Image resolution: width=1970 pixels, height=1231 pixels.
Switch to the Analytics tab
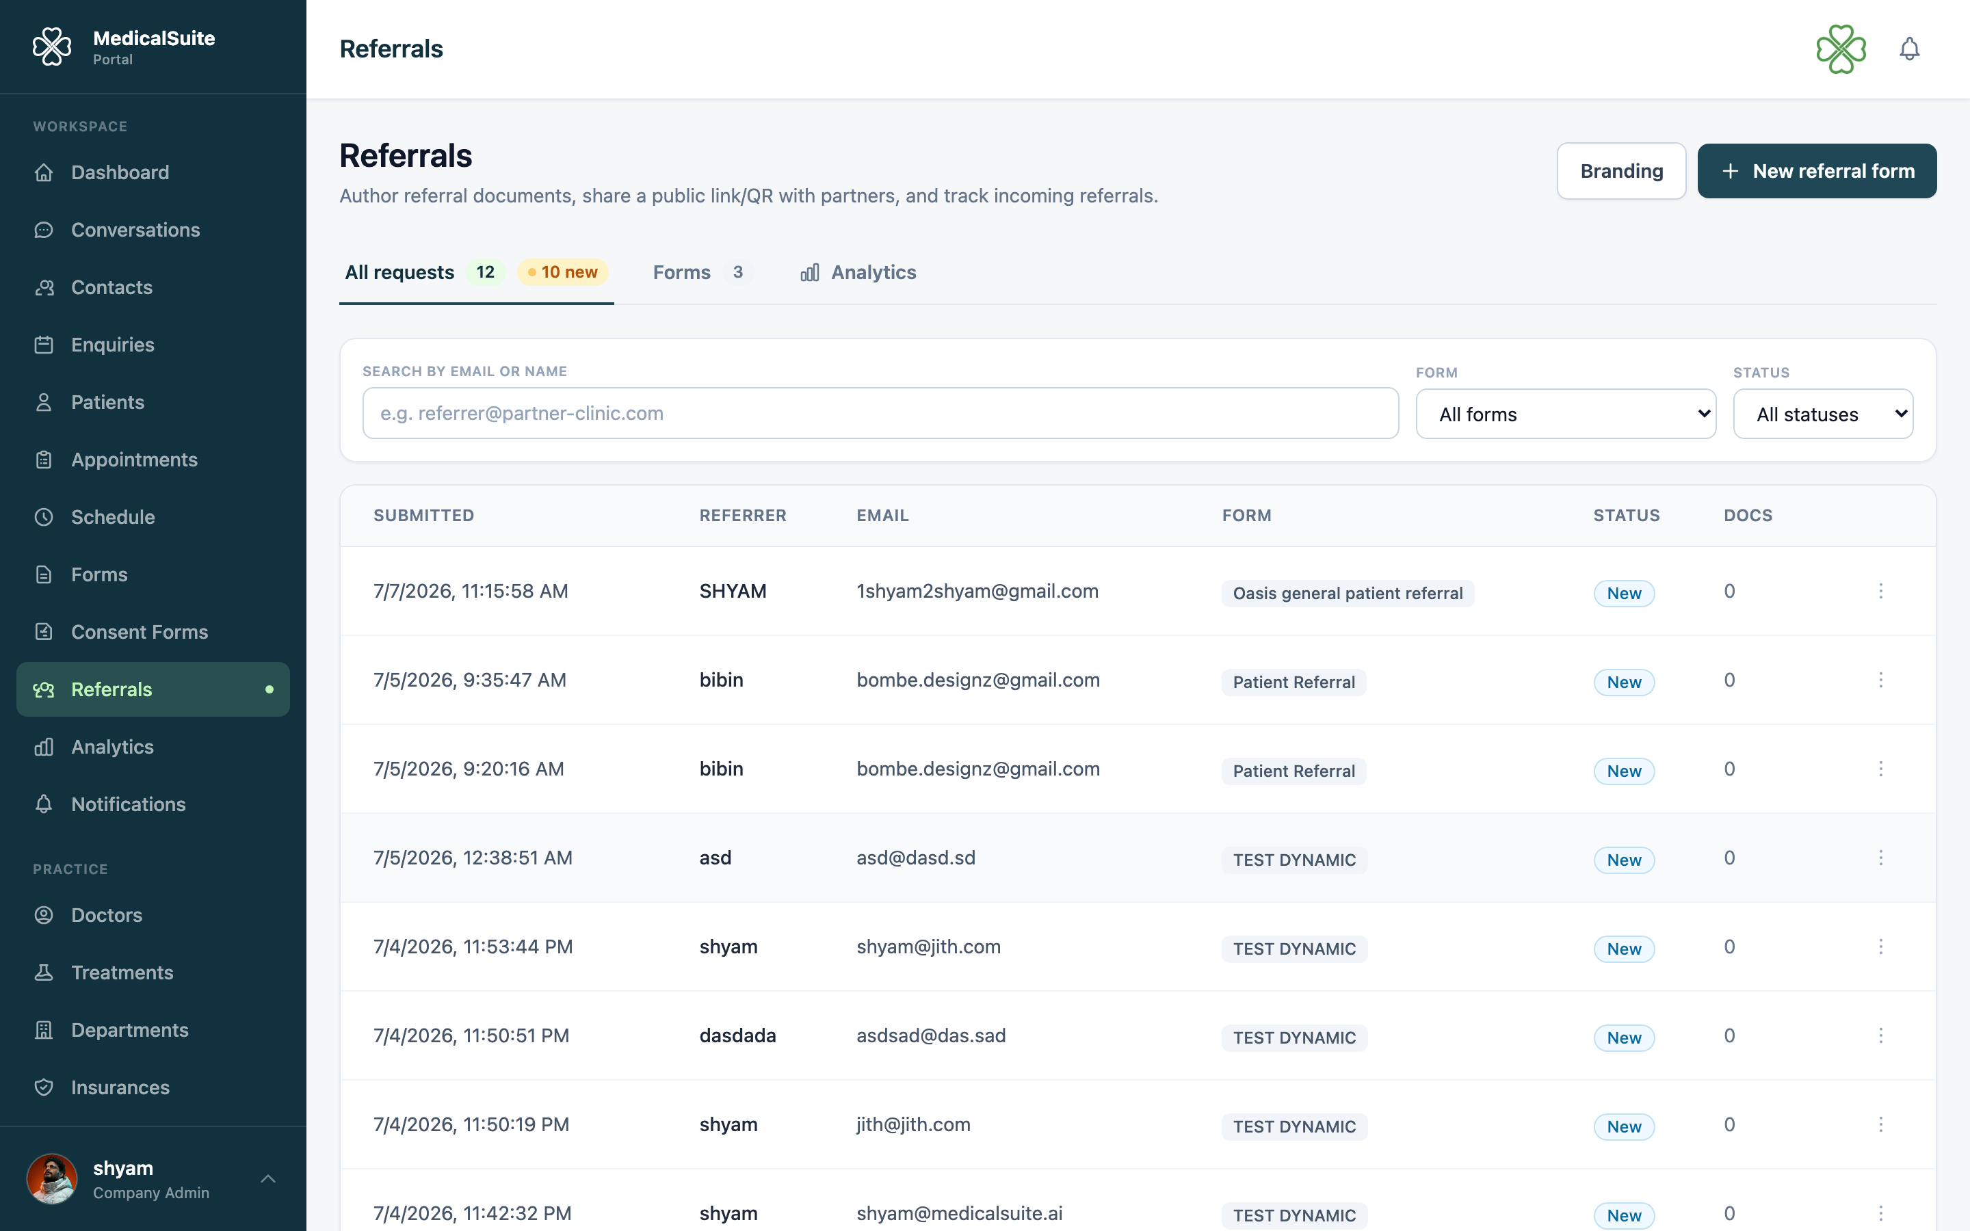click(858, 272)
